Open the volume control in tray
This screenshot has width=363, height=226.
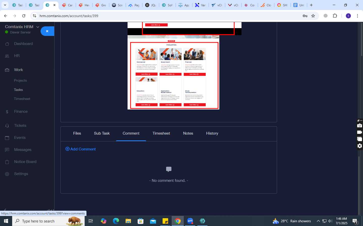click(330, 221)
